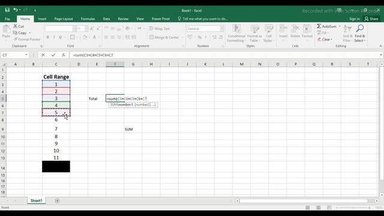Open Format as Table
The image size is (384, 216).
coord(254,34)
